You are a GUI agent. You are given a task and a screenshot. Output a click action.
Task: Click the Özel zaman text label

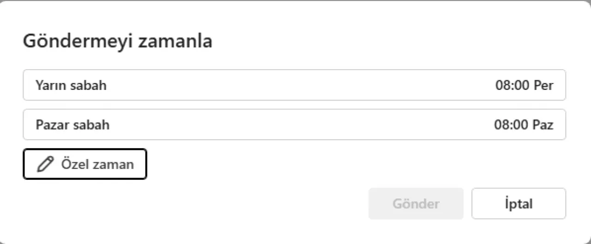(x=97, y=164)
